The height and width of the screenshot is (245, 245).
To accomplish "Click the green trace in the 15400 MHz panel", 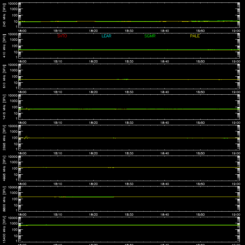I will 129,225.
